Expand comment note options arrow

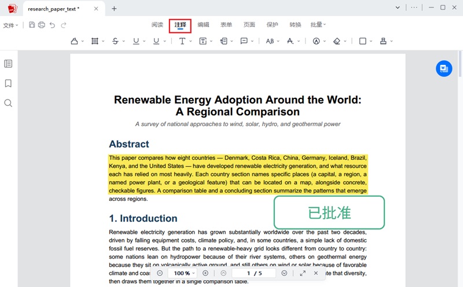tap(252, 41)
